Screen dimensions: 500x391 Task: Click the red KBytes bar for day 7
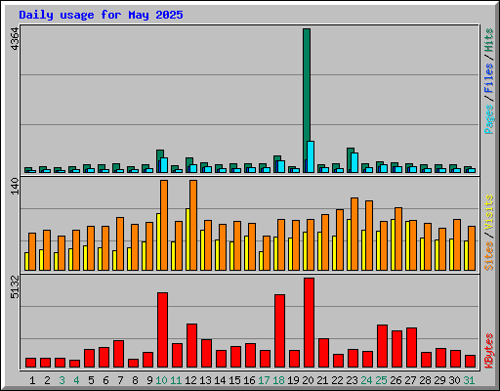pyautogui.click(x=118, y=354)
